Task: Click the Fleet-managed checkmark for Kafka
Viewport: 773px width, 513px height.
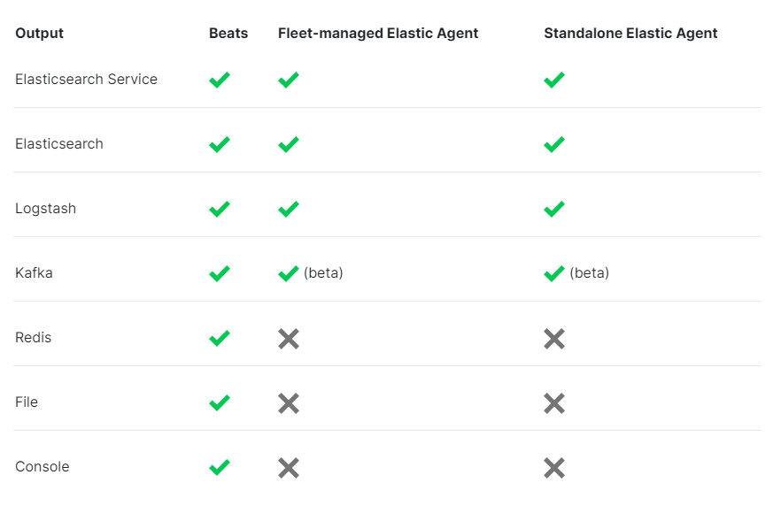Action: point(289,274)
